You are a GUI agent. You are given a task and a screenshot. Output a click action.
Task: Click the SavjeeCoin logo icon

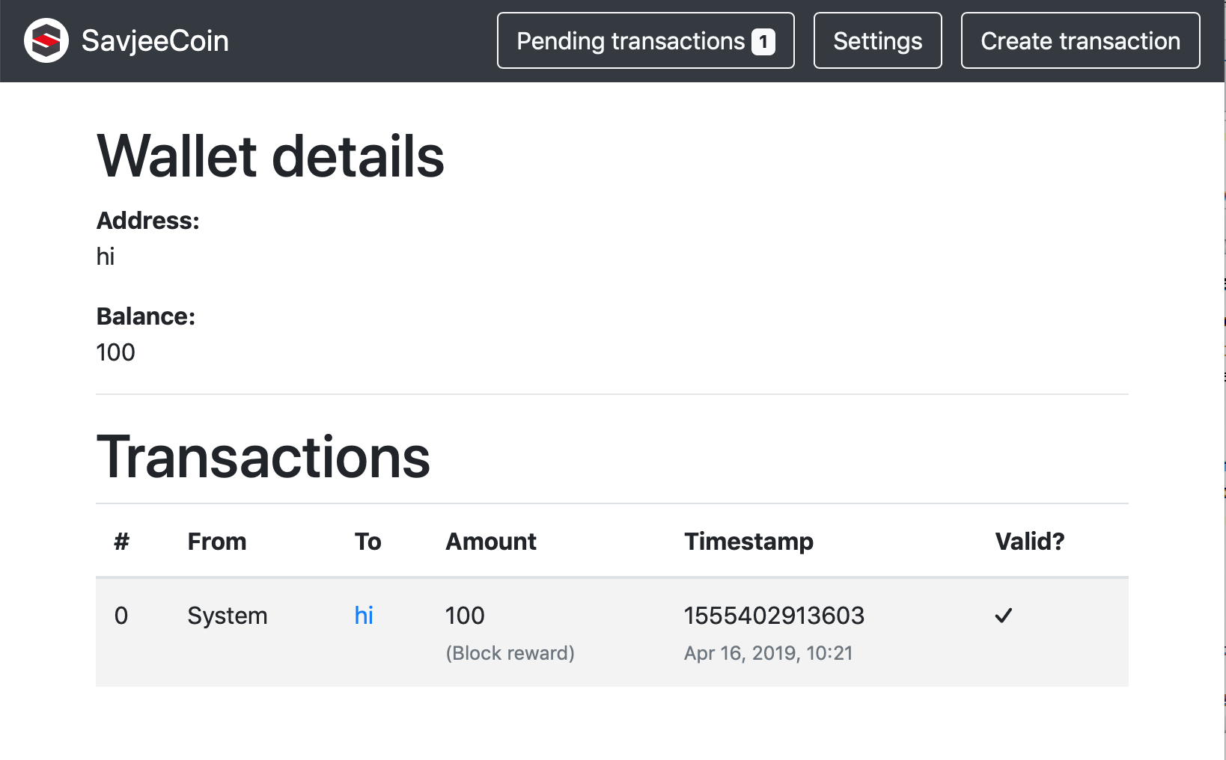[x=46, y=40]
